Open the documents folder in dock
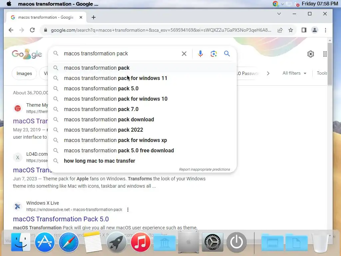341x256 pixels. [x=296, y=243]
